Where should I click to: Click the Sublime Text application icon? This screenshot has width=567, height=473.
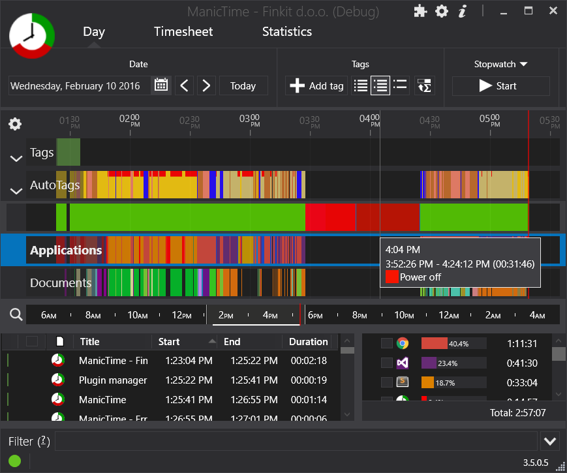[x=403, y=382]
